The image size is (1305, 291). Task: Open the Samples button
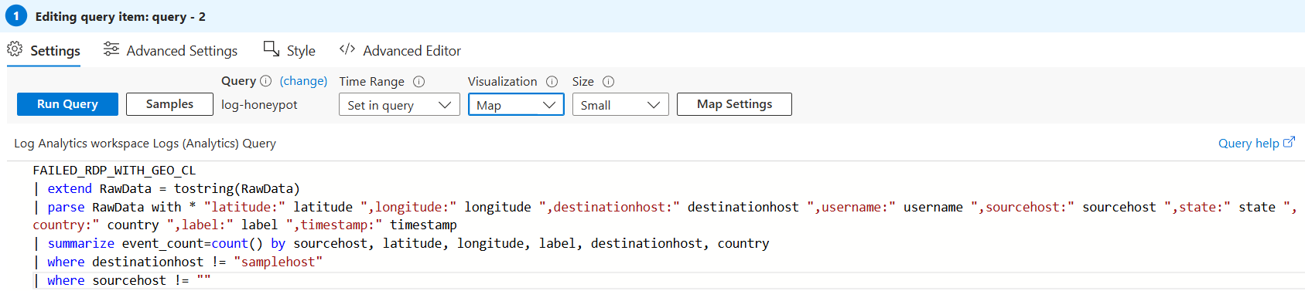tap(169, 104)
